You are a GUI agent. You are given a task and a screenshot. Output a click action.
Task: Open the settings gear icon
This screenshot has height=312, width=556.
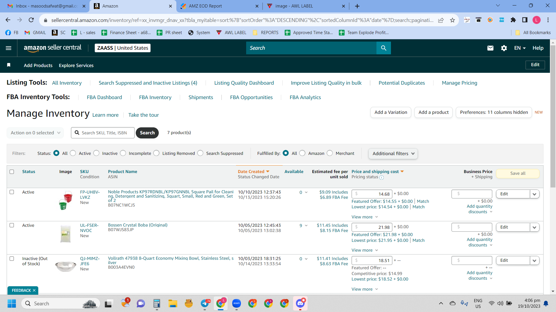click(x=504, y=48)
